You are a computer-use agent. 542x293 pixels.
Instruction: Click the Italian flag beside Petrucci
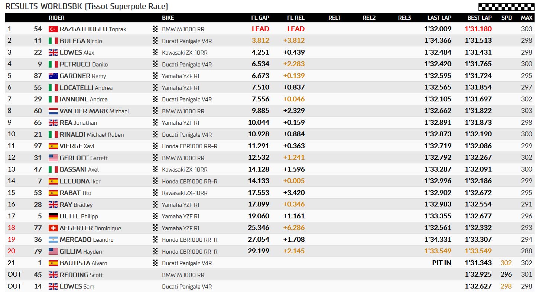point(53,64)
